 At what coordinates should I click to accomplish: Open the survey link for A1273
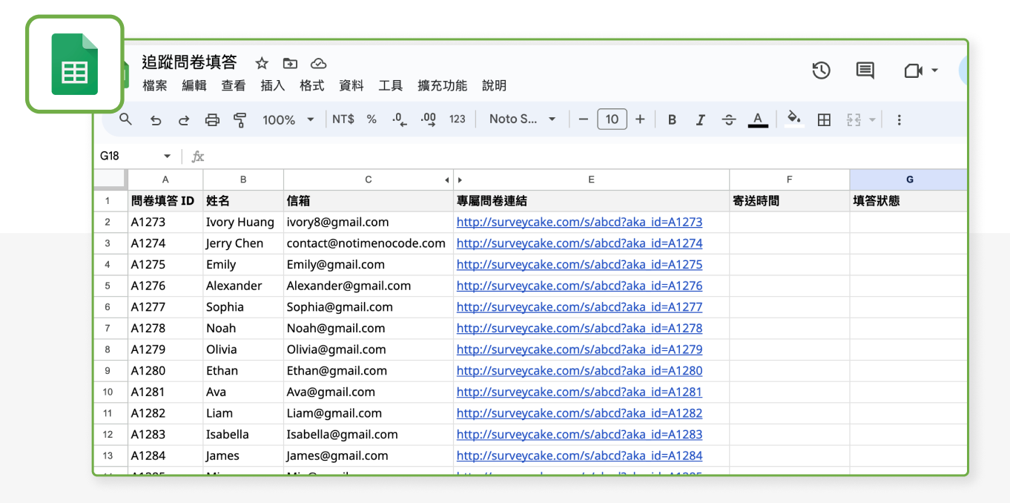pos(580,221)
